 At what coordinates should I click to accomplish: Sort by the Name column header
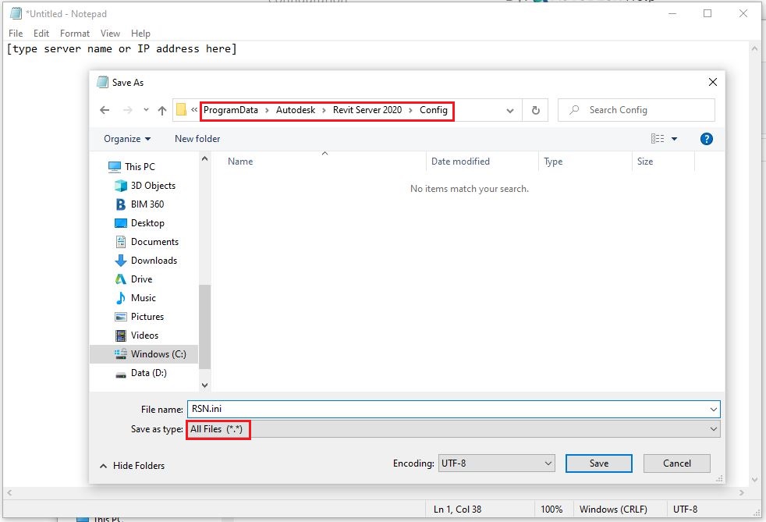click(x=320, y=162)
